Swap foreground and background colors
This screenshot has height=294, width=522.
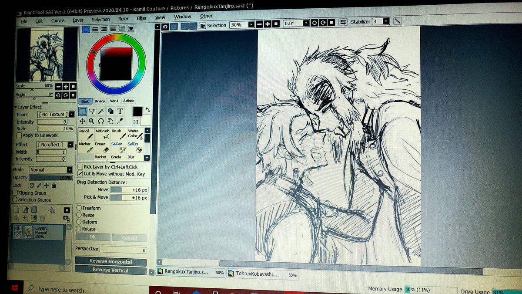pyautogui.click(x=147, y=109)
